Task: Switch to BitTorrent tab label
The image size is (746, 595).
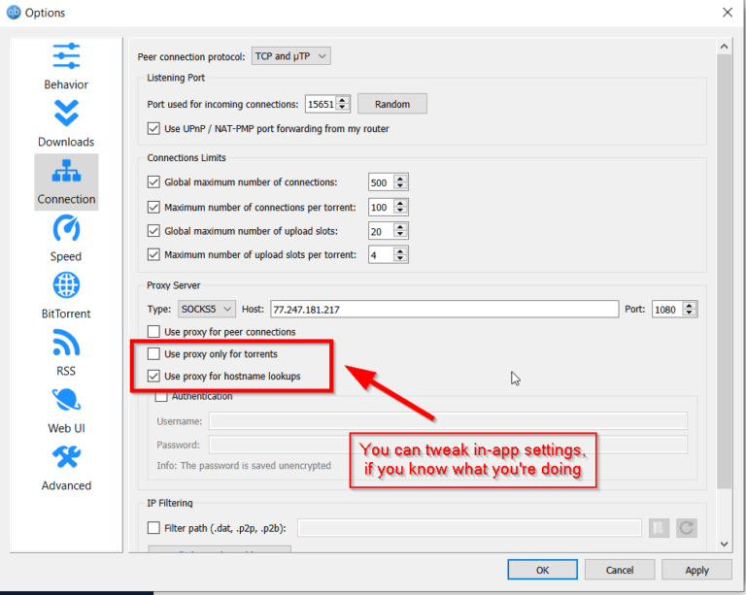Action: tap(66, 314)
